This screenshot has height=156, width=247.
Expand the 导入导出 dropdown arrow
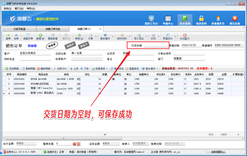pyautogui.click(x=146, y=36)
